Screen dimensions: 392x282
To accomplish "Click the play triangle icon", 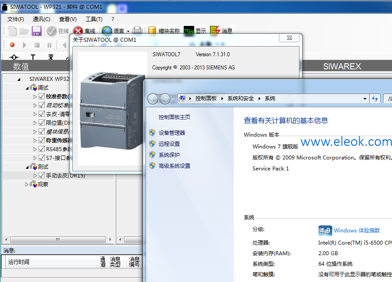I will [x=24, y=45].
